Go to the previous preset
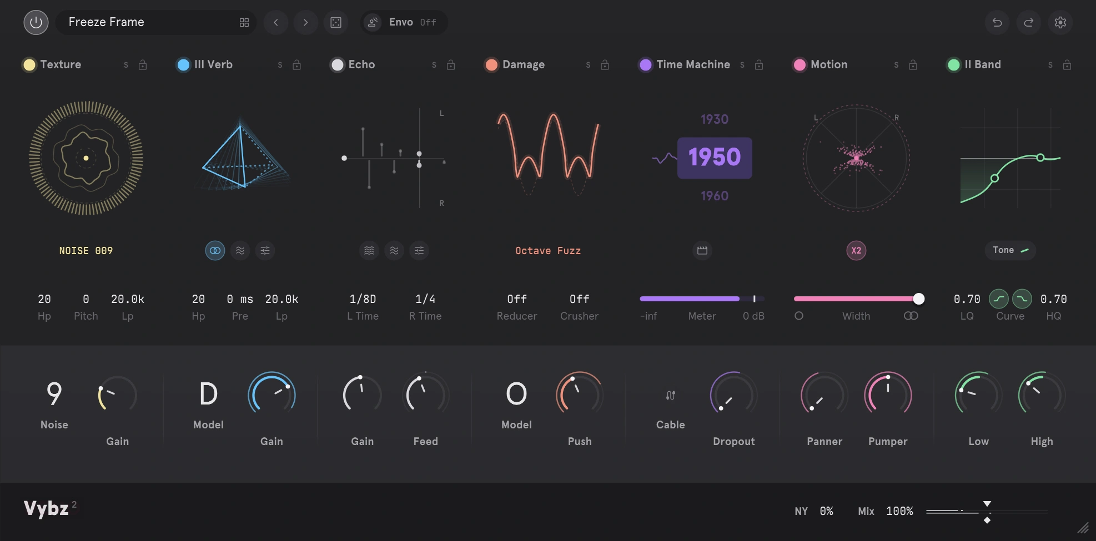The image size is (1096, 541). pos(276,23)
